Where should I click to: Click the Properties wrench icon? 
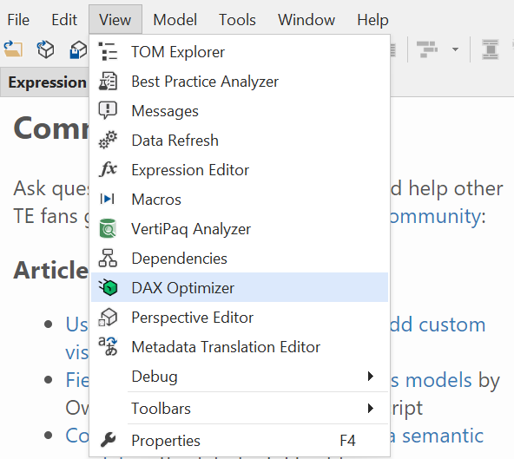click(108, 440)
